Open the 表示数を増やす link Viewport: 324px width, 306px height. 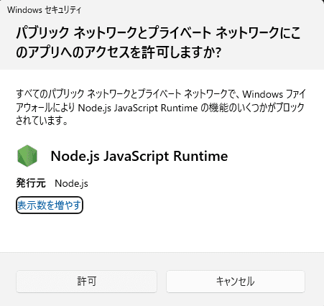[50, 205]
